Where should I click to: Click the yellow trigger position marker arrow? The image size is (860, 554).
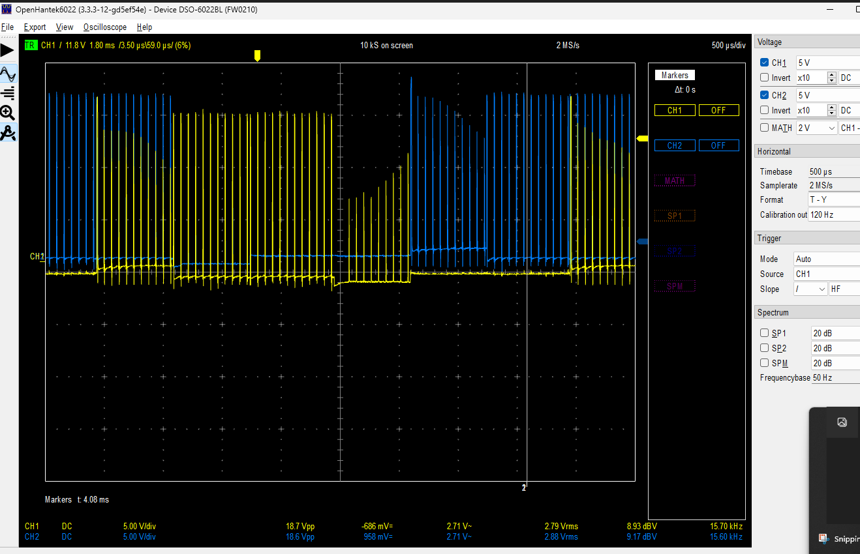[257, 55]
